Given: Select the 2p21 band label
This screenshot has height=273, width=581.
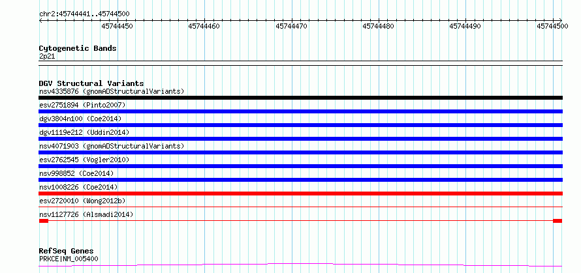Looking at the screenshot, I should [47, 57].
